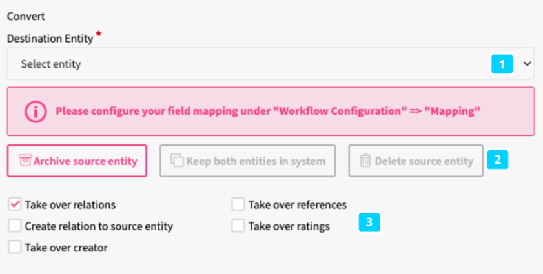Click the blue badge numbered 2
543x274 pixels.
(497, 159)
